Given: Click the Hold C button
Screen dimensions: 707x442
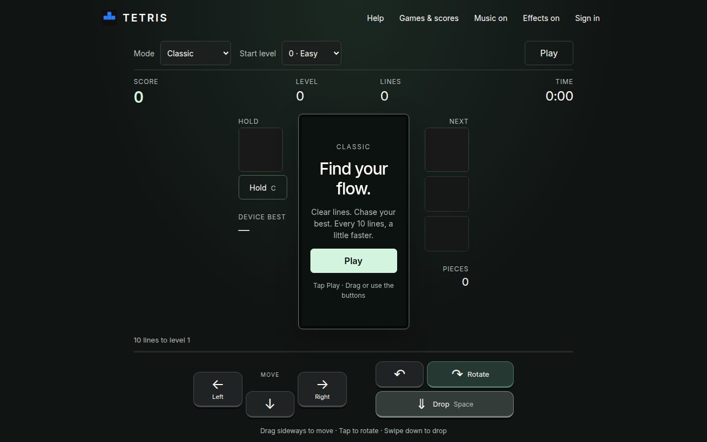Looking at the screenshot, I should (x=262, y=187).
